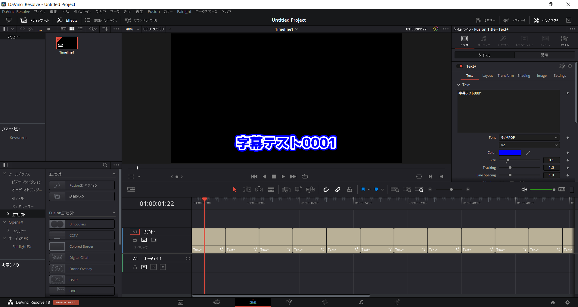Image resolution: width=578 pixels, height=307 pixels.
Task: Start forward playback in the viewer
Action: 283,177
